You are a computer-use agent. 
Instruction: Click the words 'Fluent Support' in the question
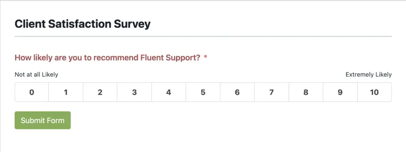point(170,58)
